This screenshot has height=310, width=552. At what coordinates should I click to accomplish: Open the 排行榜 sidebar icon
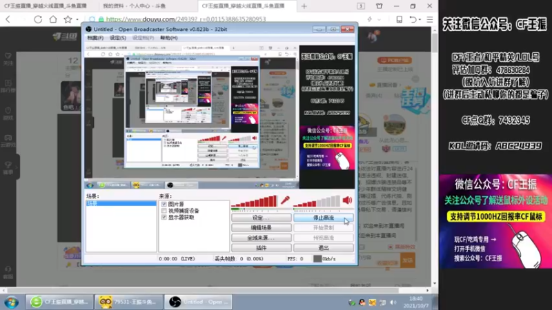point(8,85)
